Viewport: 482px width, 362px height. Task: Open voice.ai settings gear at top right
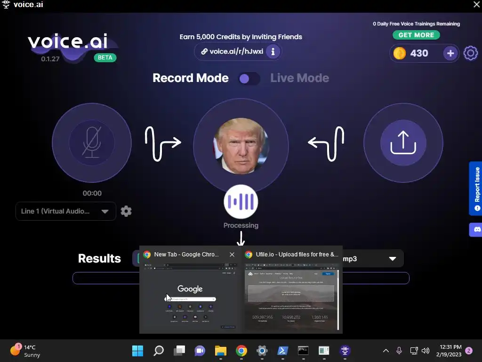471,53
